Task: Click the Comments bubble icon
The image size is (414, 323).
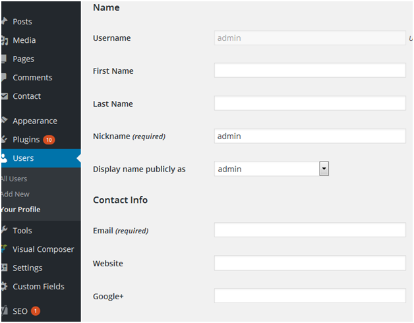Action: [x=4, y=77]
